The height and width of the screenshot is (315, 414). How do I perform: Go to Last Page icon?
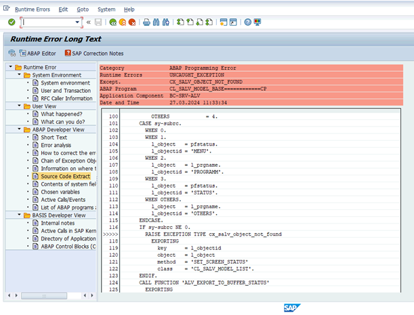209,22
